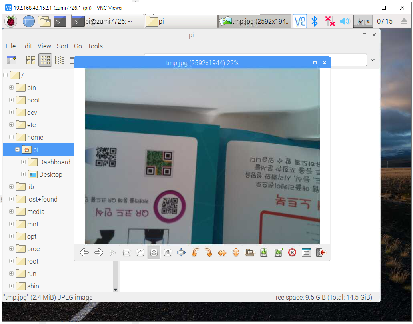Open Raspberry Pi applications menu
Screen dimensions: 413x324
[11, 21]
